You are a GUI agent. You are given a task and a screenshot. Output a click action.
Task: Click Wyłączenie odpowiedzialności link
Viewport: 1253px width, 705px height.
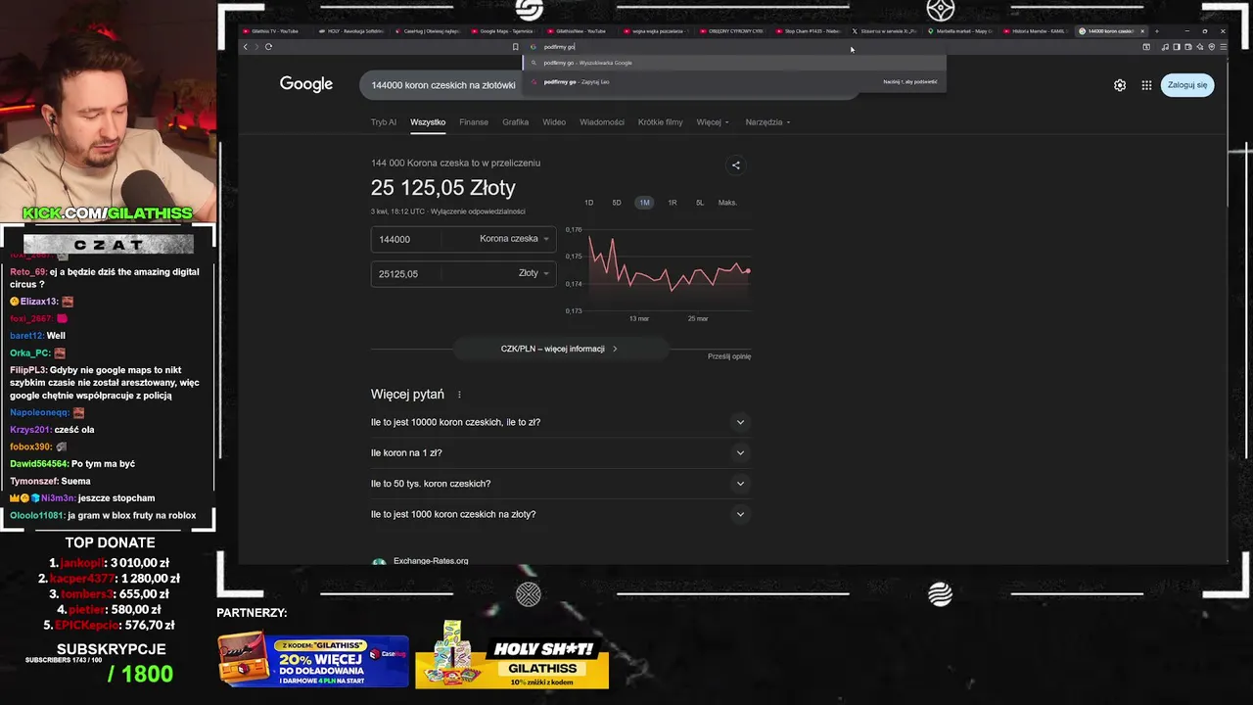coord(479,211)
